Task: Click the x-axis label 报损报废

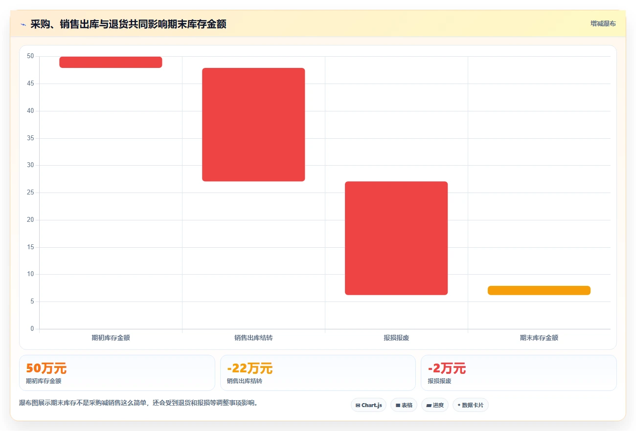Action: [396, 338]
